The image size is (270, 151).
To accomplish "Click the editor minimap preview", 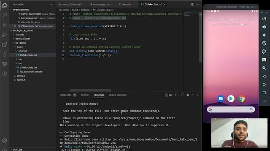I will click(x=189, y=14).
